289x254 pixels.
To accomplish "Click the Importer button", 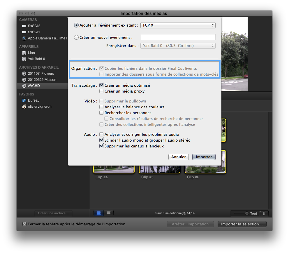I will (x=204, y=157).
